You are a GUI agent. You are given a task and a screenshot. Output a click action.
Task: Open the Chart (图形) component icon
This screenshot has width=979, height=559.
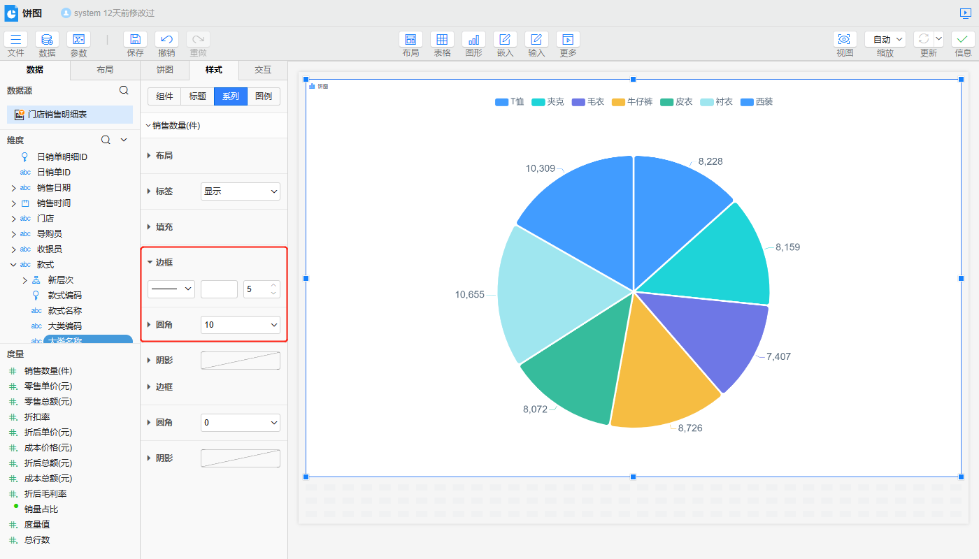point(473,40)
